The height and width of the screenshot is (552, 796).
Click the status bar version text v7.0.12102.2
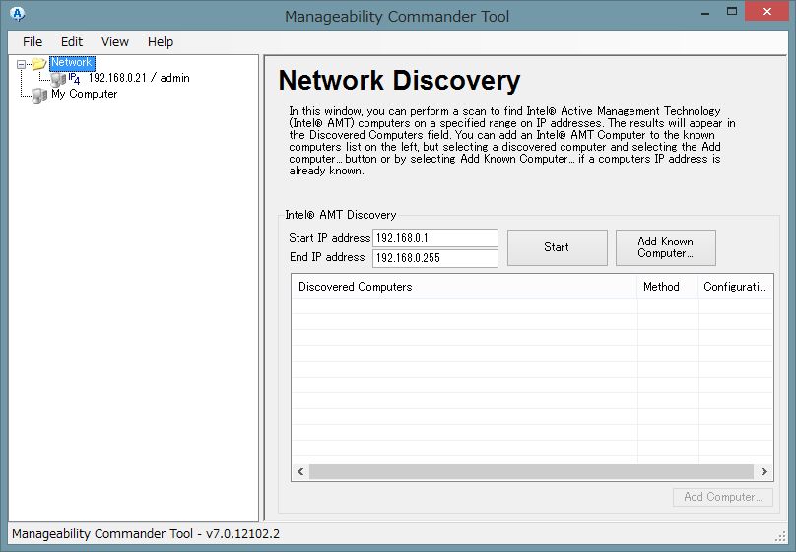point(242,534)
